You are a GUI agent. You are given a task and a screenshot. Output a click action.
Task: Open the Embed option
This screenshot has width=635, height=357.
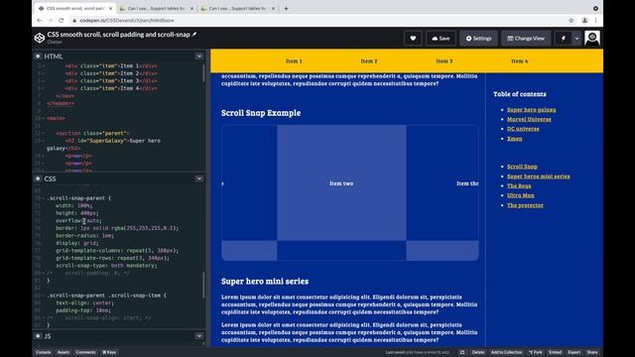(x=555, y=352)
